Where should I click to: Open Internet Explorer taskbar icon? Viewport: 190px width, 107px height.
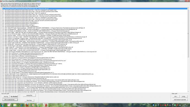(x=21, y=105)
